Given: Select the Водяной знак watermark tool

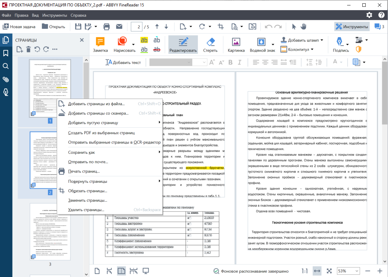Looking at the screenshot, I should coord(261,44).
